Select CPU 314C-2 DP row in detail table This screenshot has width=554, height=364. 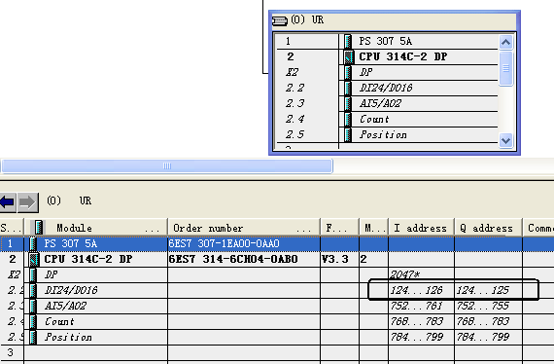click(277, 259)
